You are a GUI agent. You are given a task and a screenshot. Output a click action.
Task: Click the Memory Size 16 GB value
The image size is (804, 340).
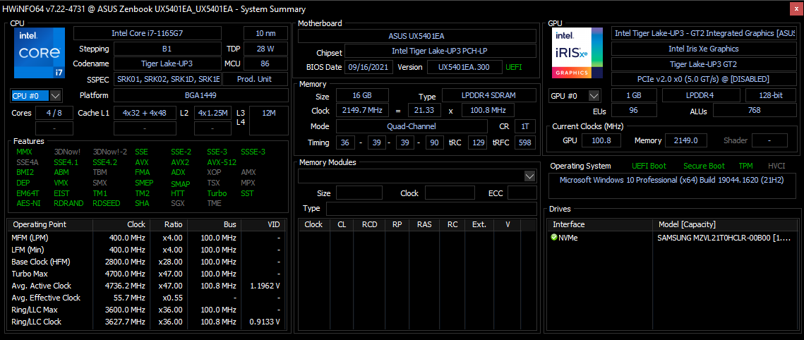point(362,95)
